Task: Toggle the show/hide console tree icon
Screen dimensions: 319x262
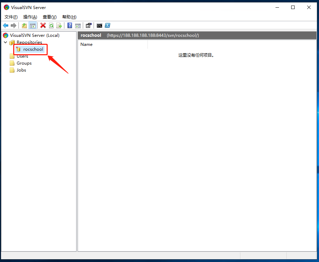Action: (x=33, y=25)
